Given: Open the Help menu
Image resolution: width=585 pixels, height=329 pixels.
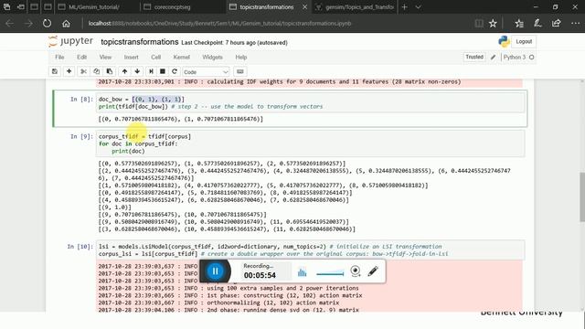Looking at the screenshot, I should [x=241, y=57].
